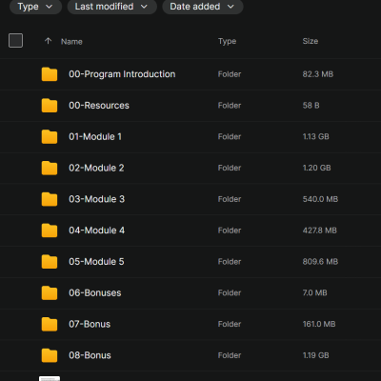Click the 00-Program Introduction folder icon
Screen dimensions: 381x381
pos(50,74)
